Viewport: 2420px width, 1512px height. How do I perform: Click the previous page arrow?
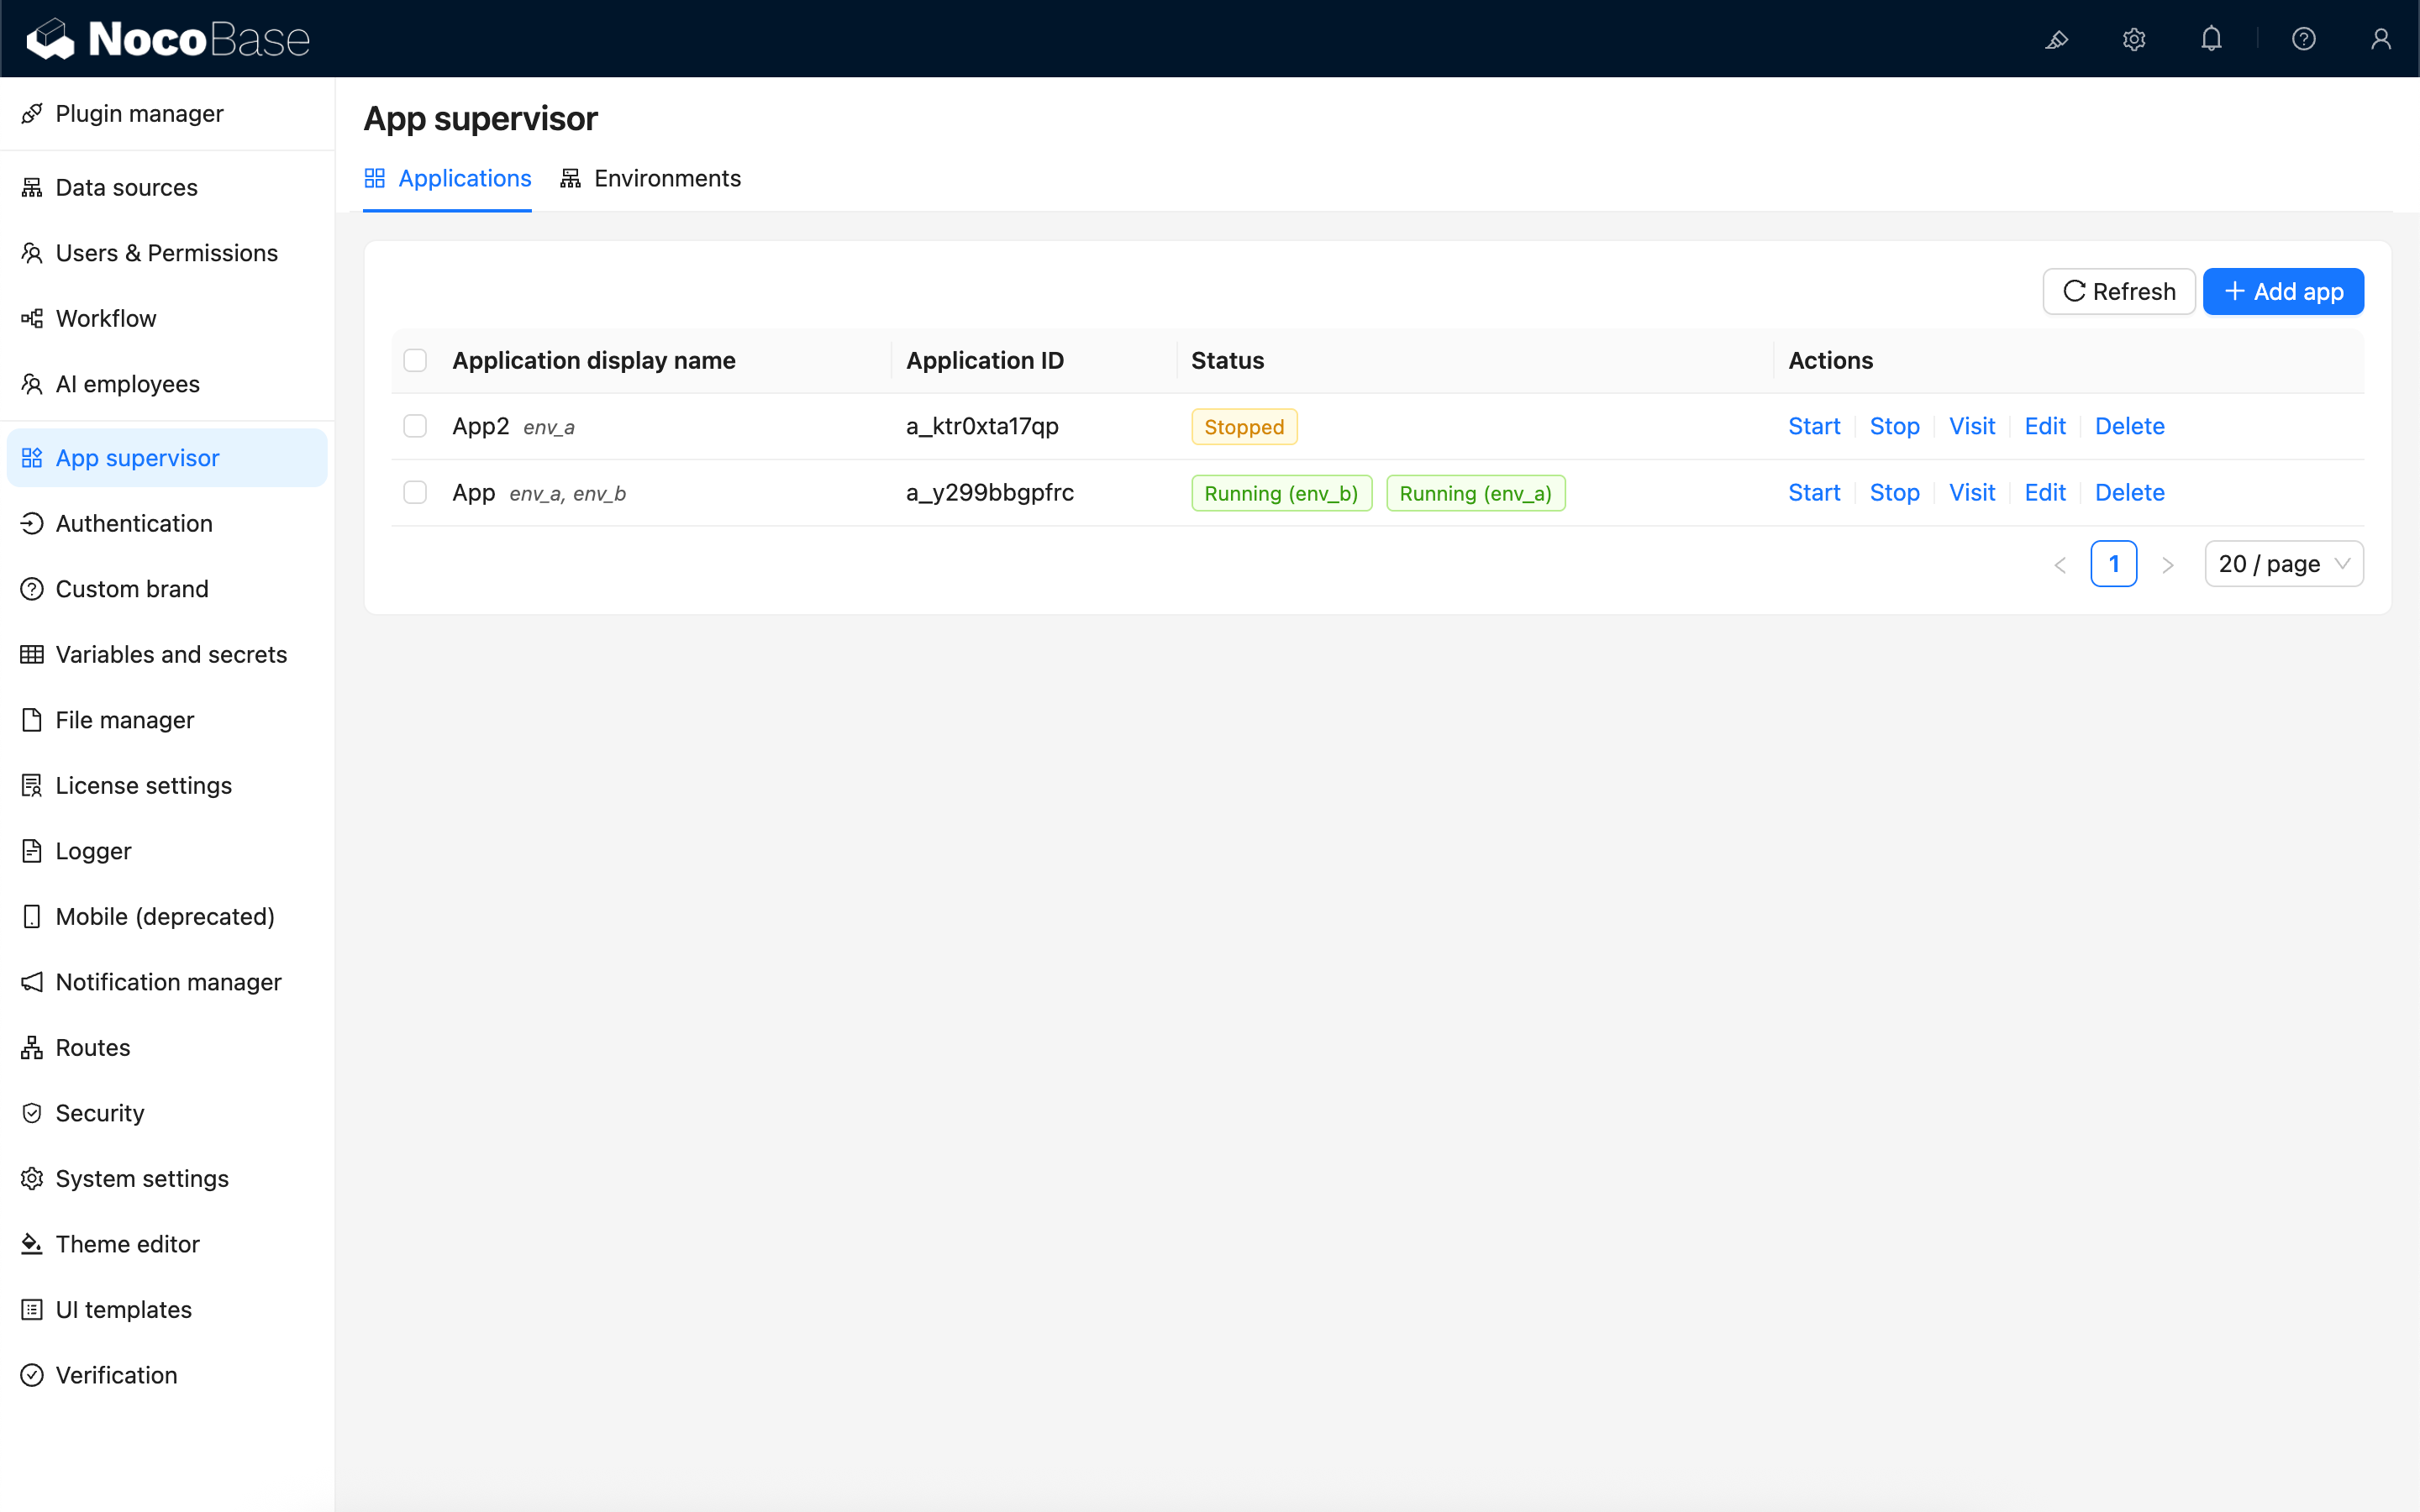tap(2060, 565)
